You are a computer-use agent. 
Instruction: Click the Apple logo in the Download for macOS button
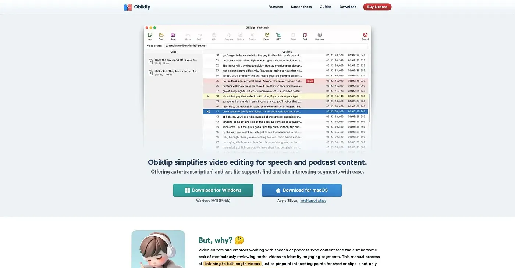(x=278, y=190)
